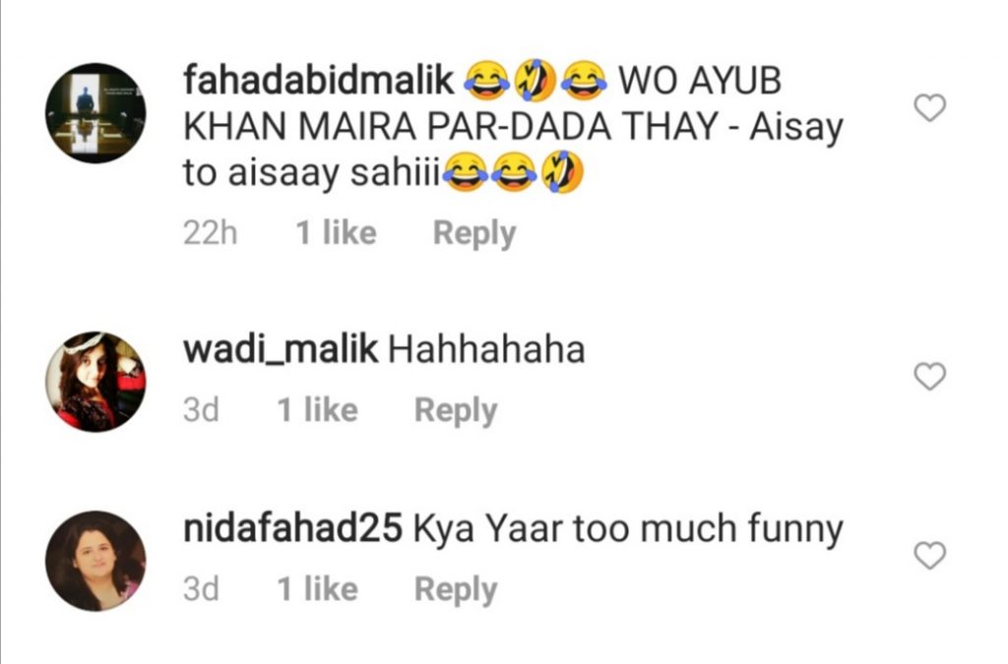Select the 'Kya Yaar too much funny' text

[627, 530]
